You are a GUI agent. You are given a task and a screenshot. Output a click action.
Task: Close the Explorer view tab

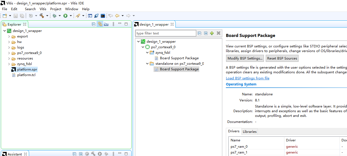click(x=25, y=24)
